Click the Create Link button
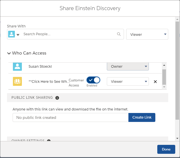Viewport: 180px width, 158px height. [x=142, y=117]
